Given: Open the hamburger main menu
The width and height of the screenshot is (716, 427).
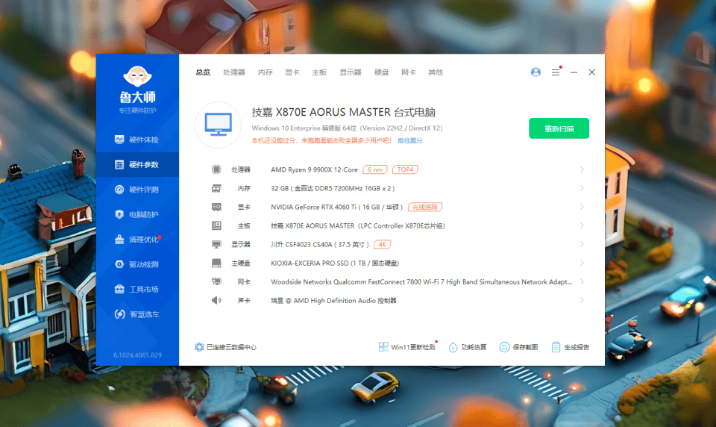Looking at the screenshot, I should tap(555, 72).
